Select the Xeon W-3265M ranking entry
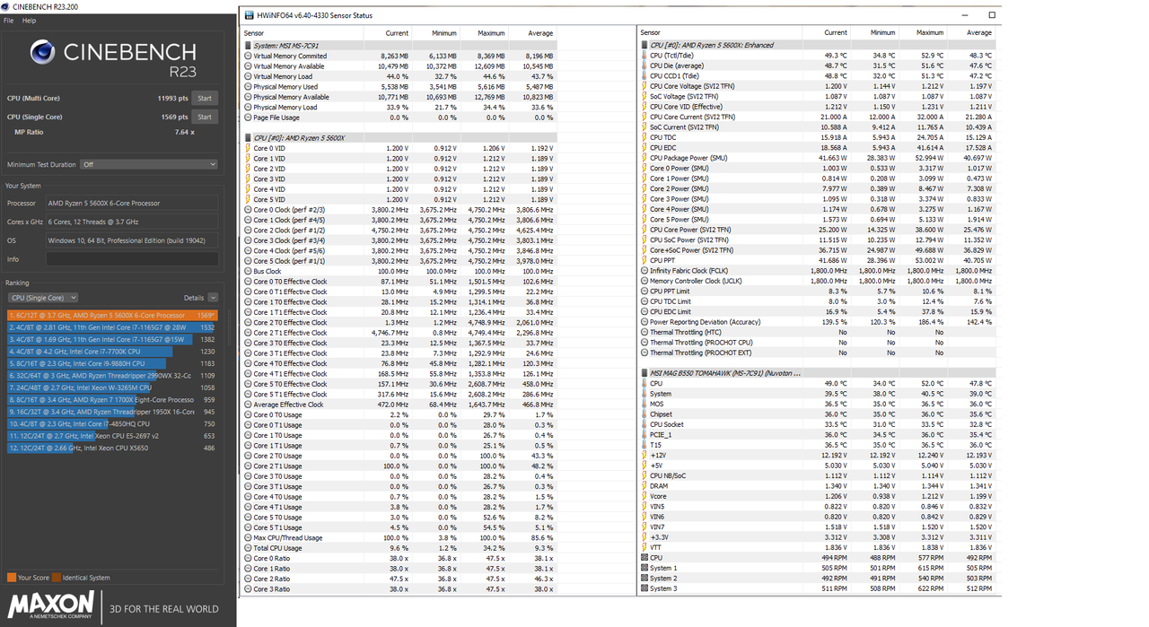Viewport: 1149px width, 627px height. tap(112, 388)
